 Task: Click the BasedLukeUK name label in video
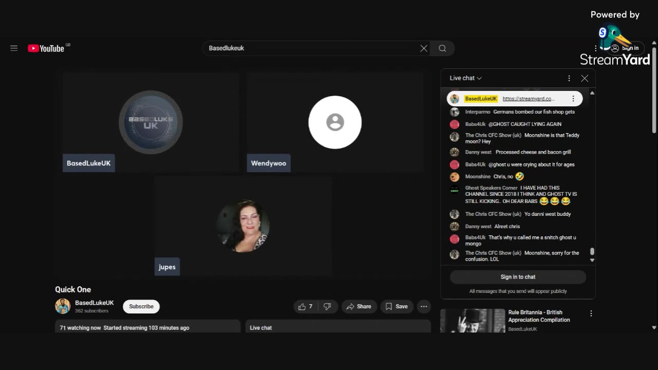pos(88,163)
